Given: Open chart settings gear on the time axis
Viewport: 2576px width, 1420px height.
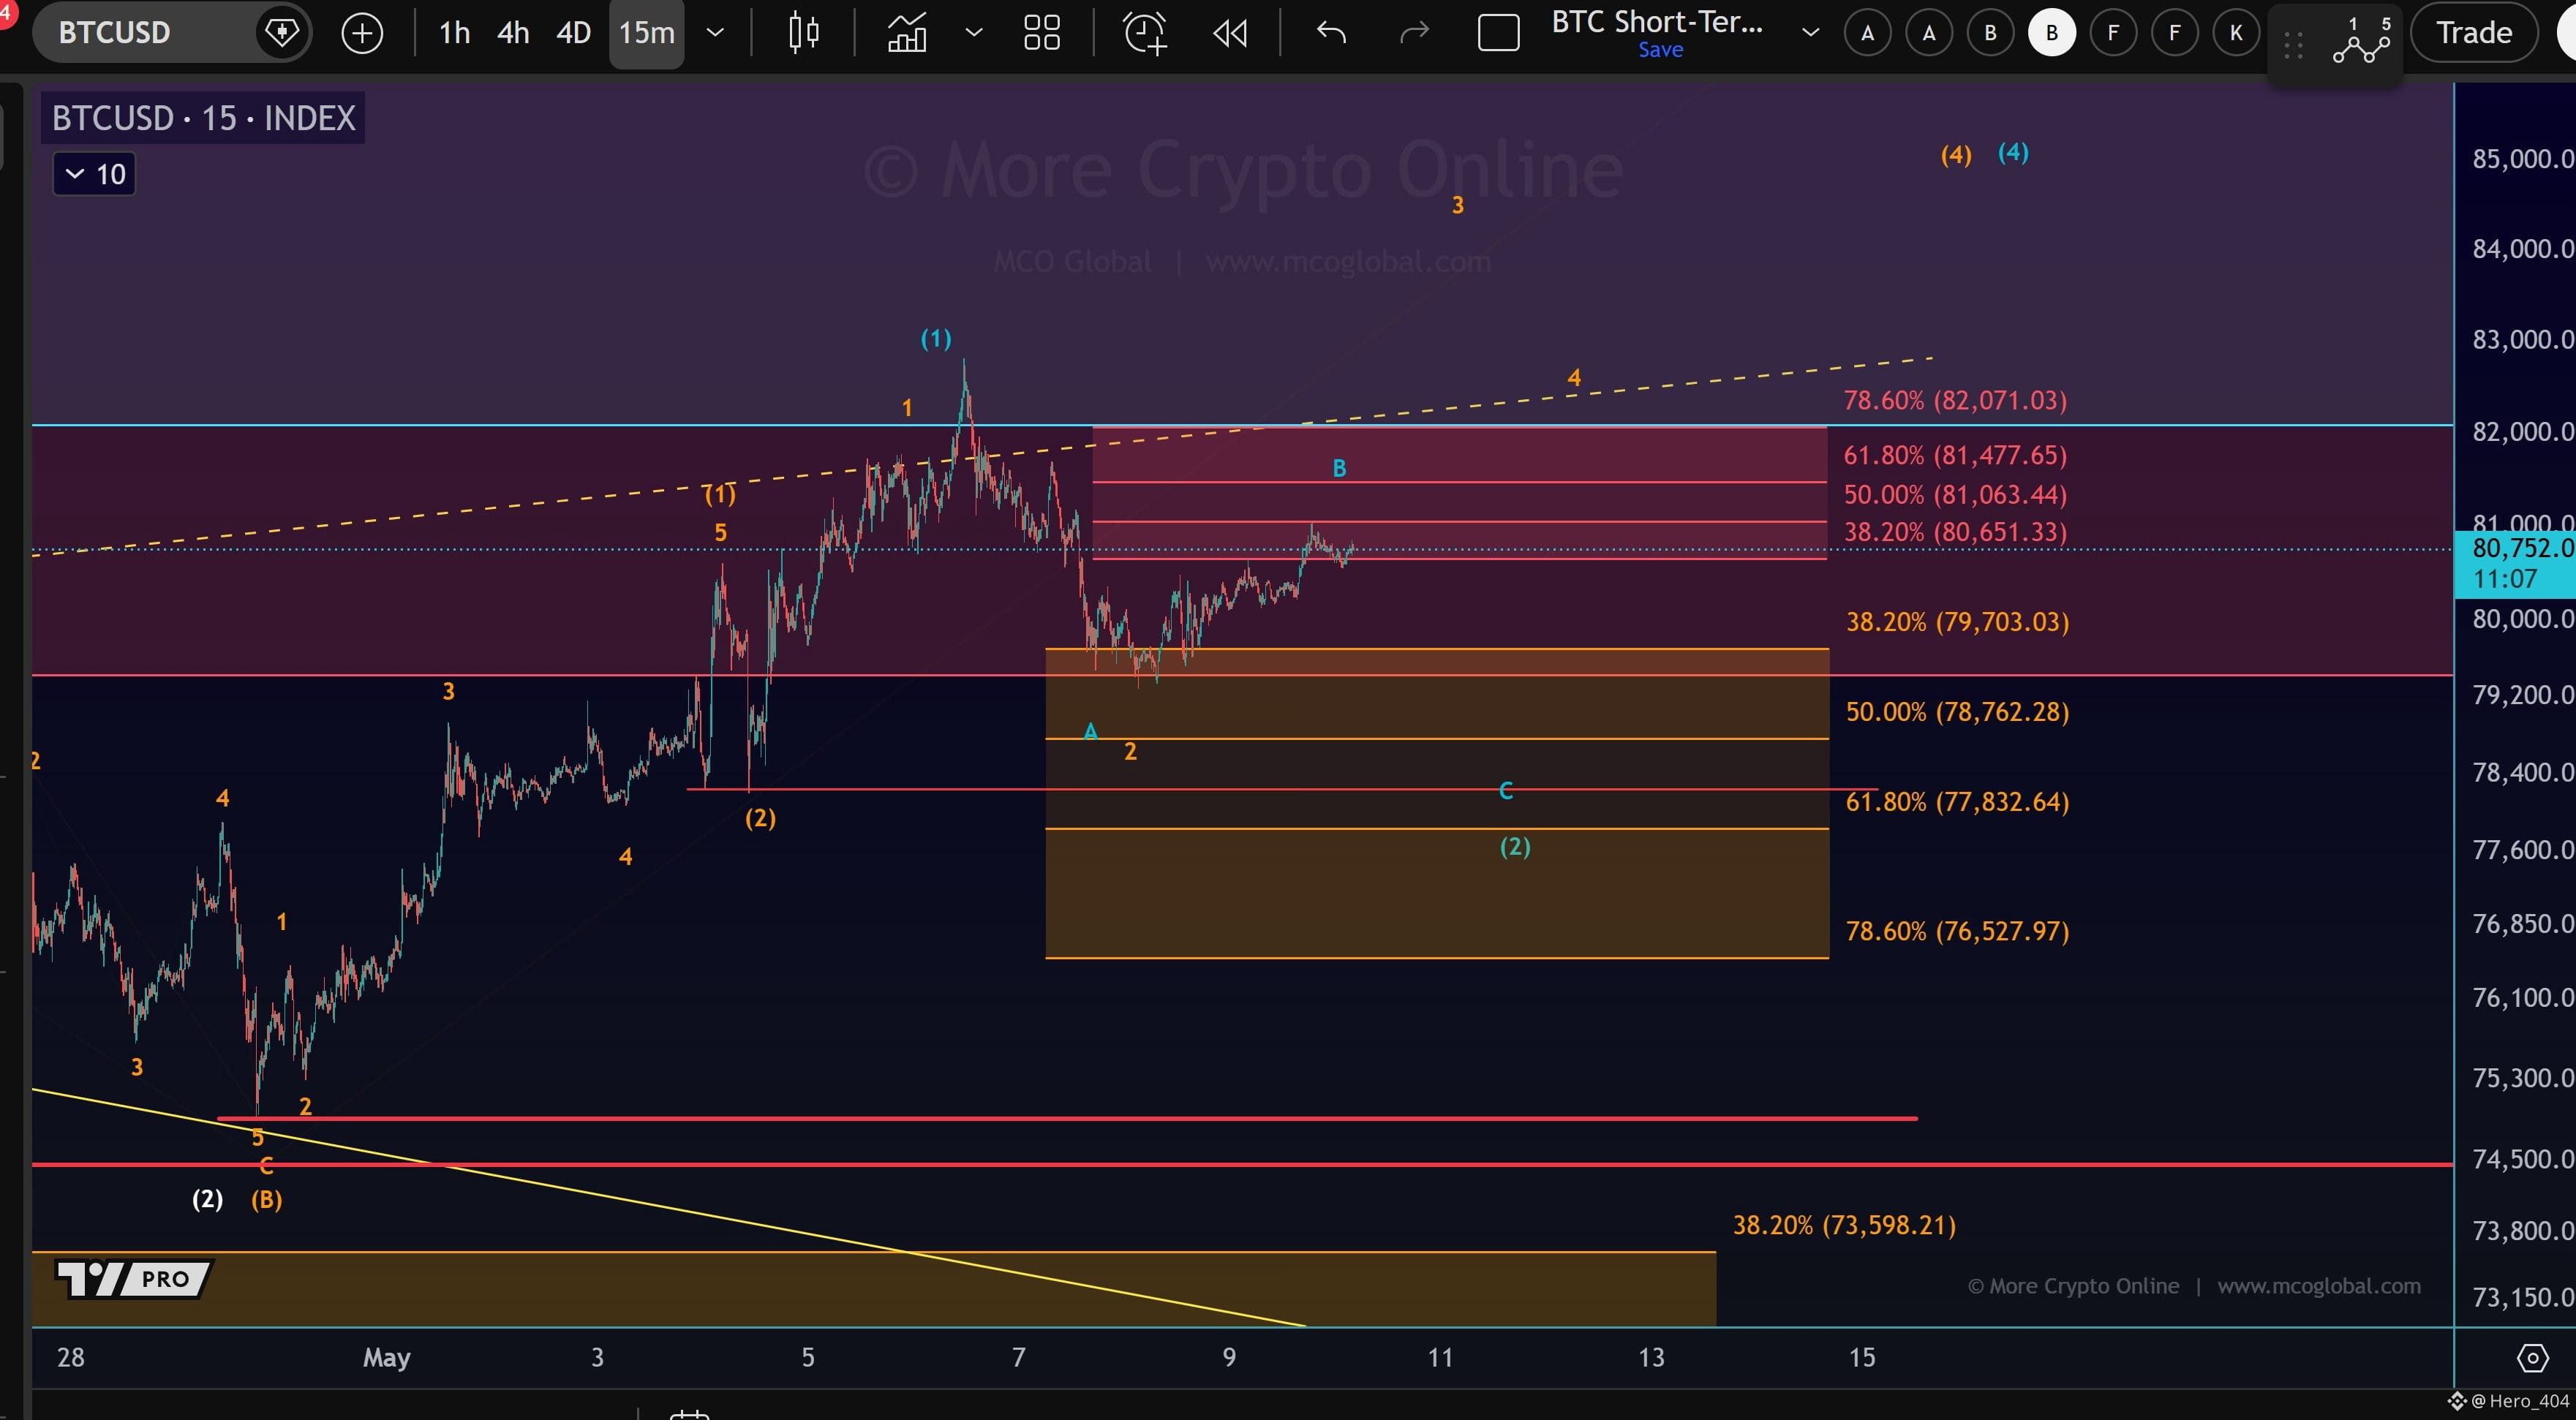Looking at the screenshot, I should [2532, 1358].
